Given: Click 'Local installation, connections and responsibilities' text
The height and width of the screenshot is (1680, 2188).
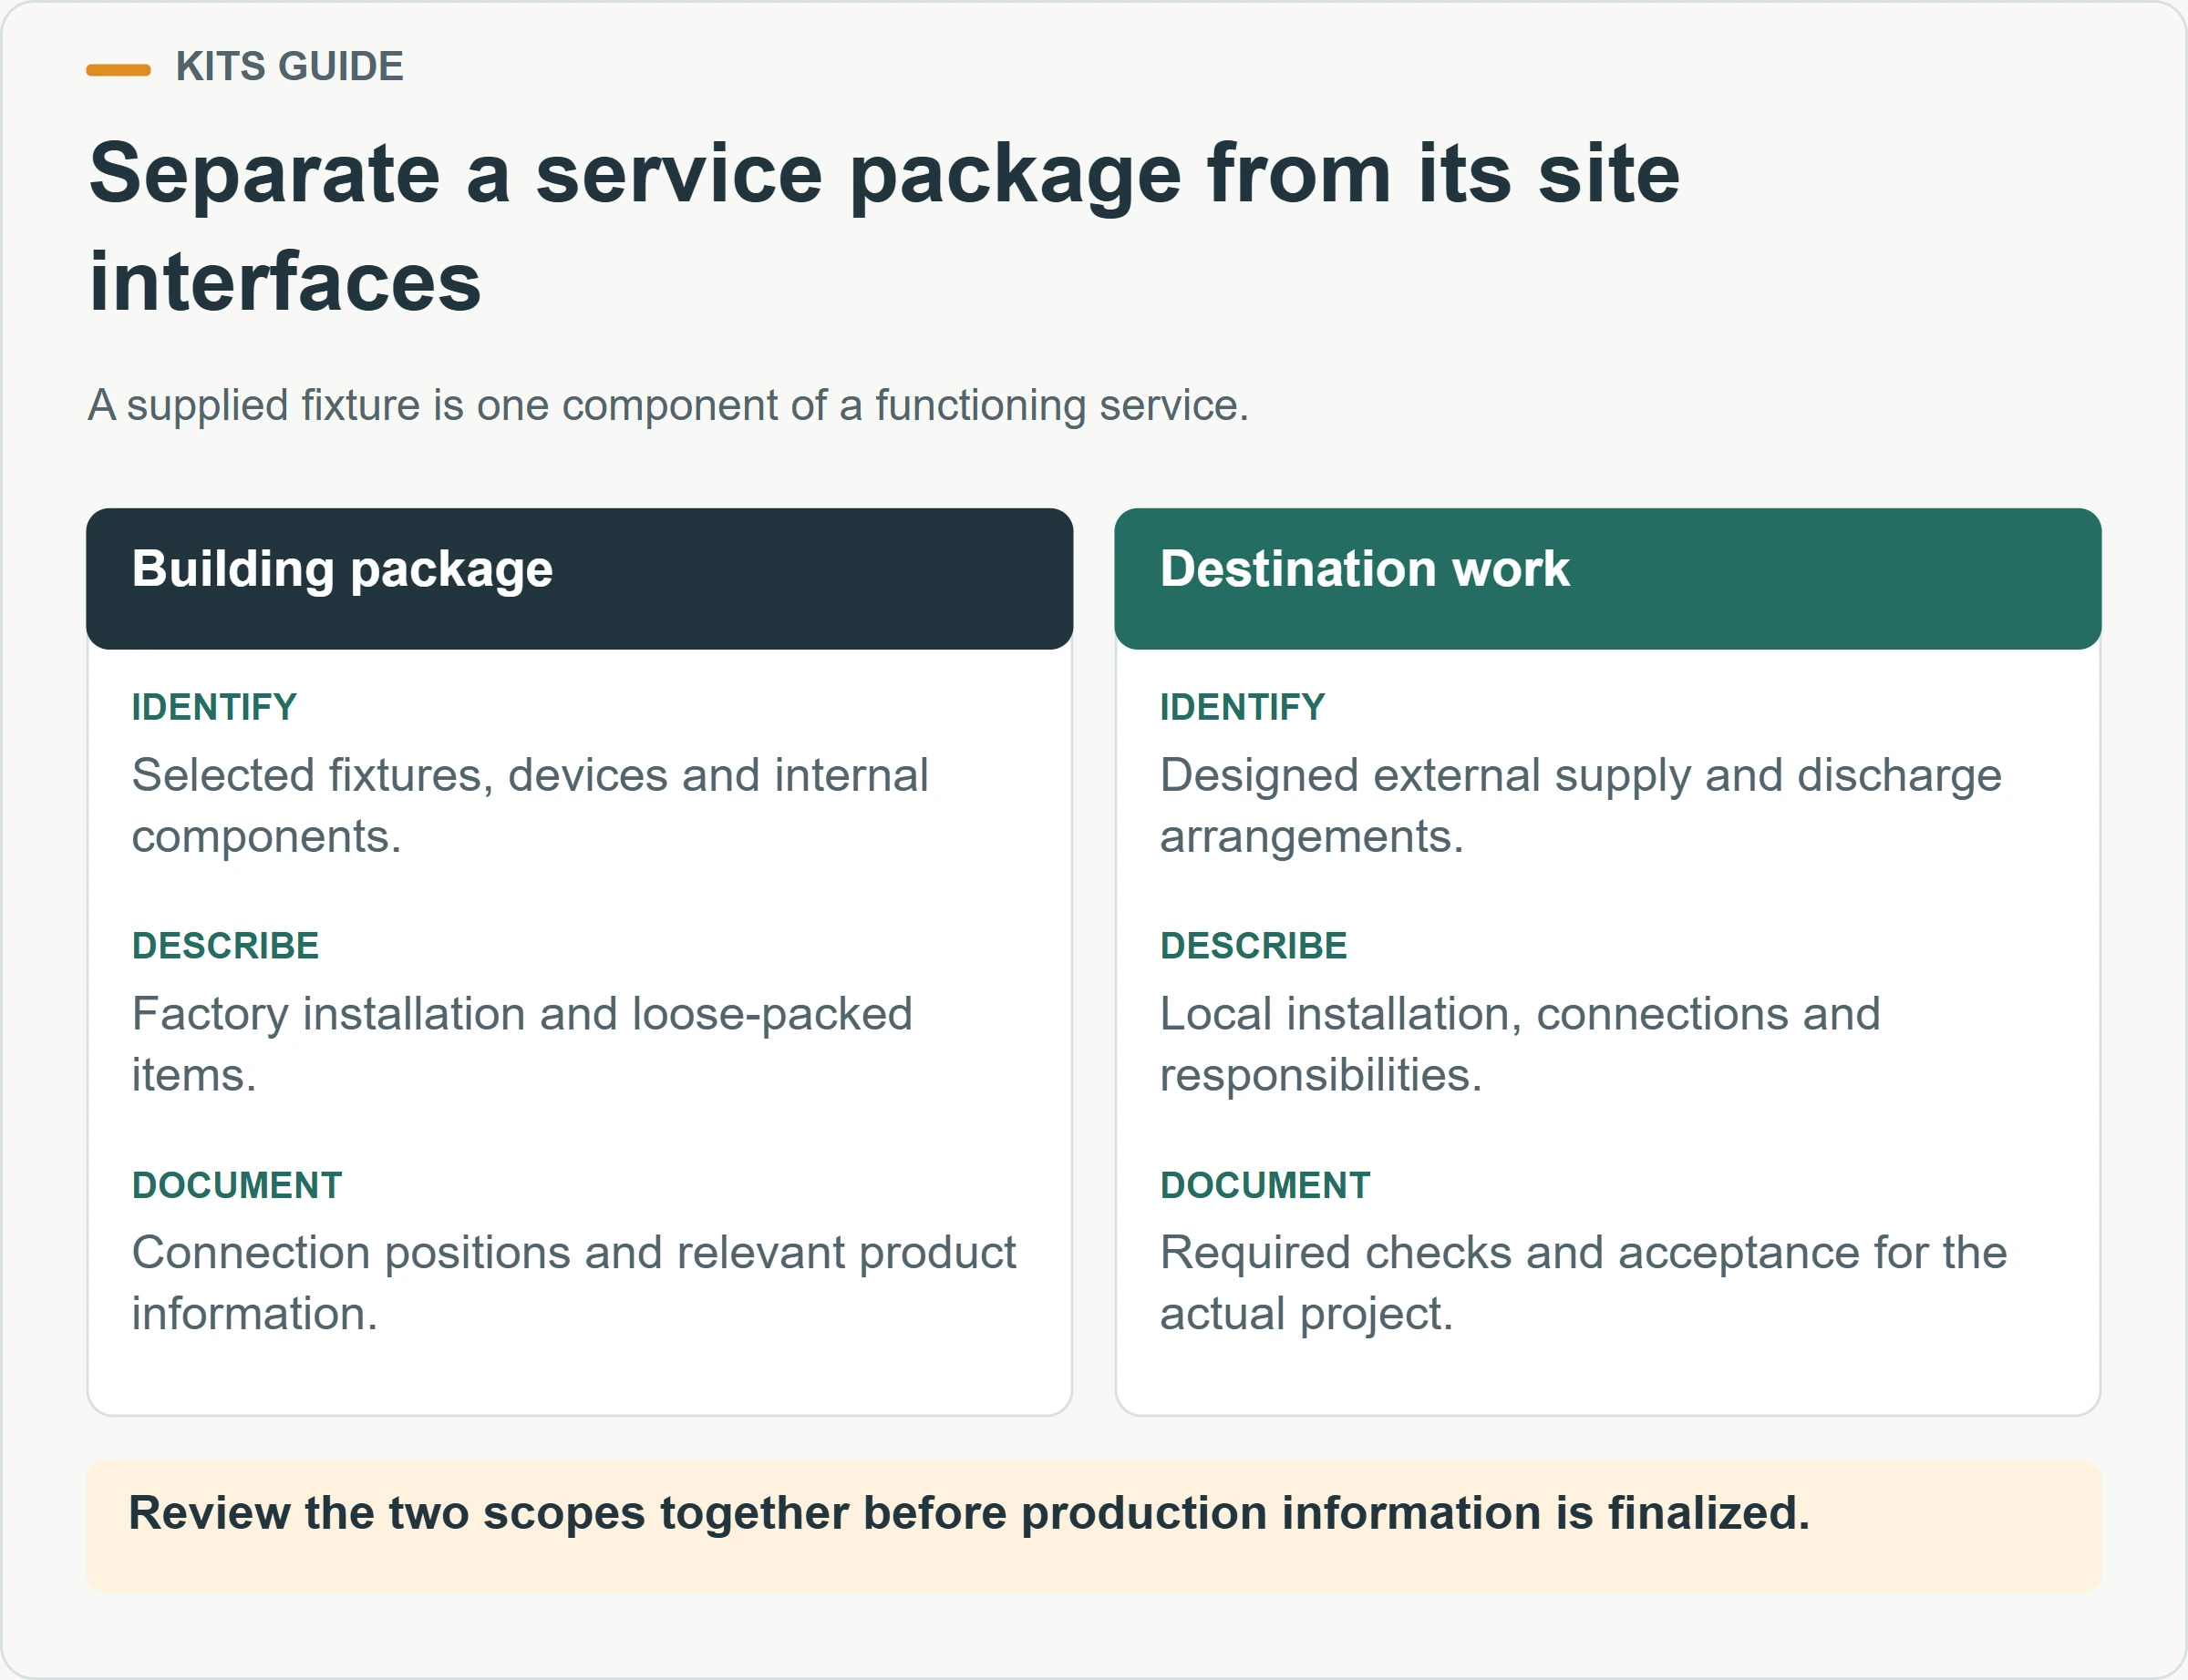Looking at the screenshot, I should pyautogui.click(x=1521, y=1044).
